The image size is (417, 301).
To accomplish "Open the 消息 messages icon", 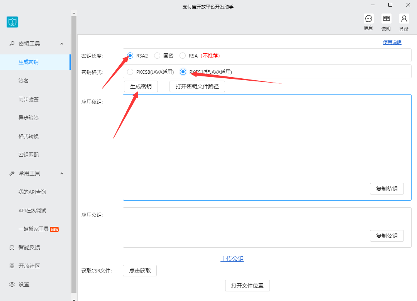I will coord(369,19).
